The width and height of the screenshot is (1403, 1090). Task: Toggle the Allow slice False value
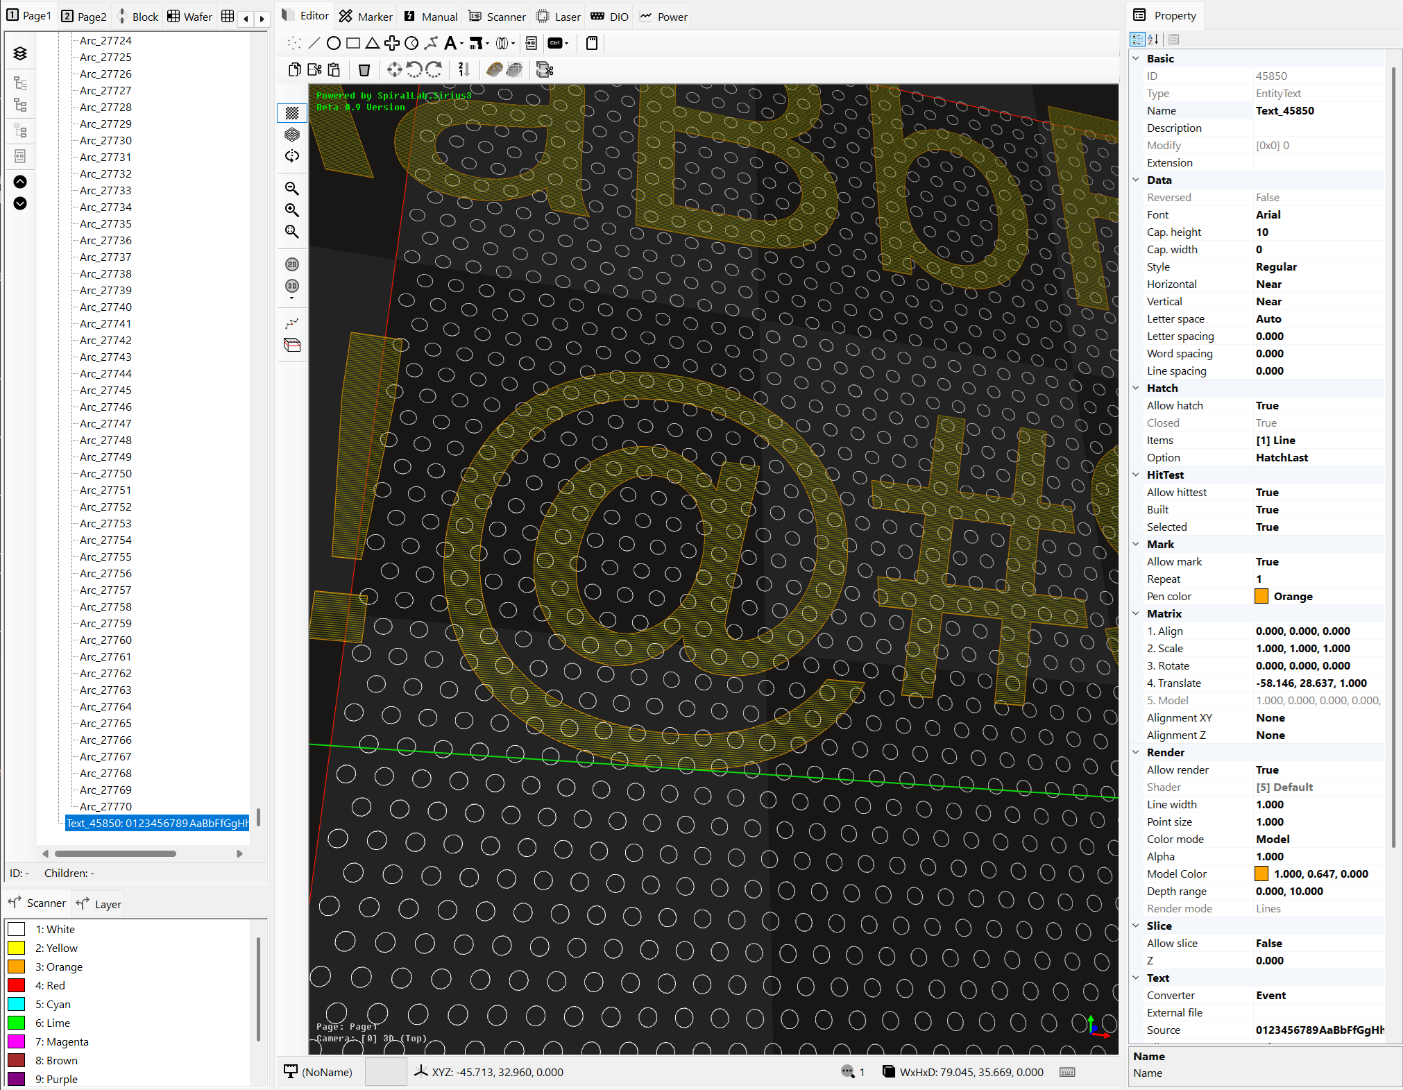point(1268,944)
